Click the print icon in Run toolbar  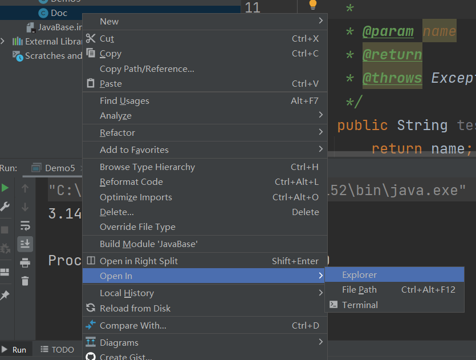tap(25, 262)
